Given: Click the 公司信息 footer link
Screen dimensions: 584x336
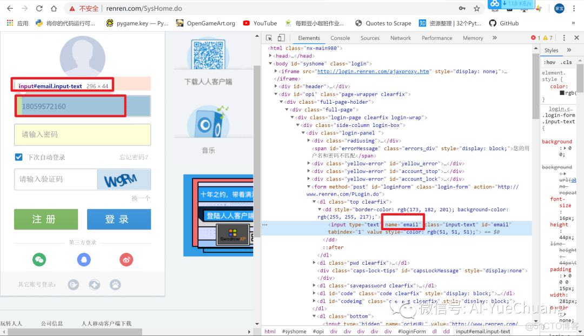Looking at the screenshot, I should click(52, 324).
